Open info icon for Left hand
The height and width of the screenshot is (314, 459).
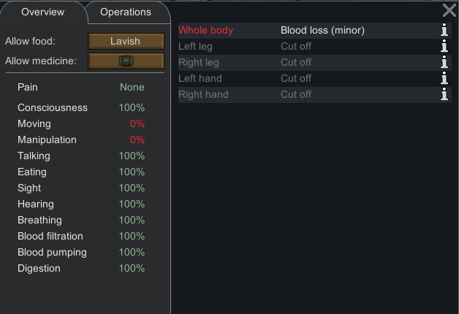444,78
